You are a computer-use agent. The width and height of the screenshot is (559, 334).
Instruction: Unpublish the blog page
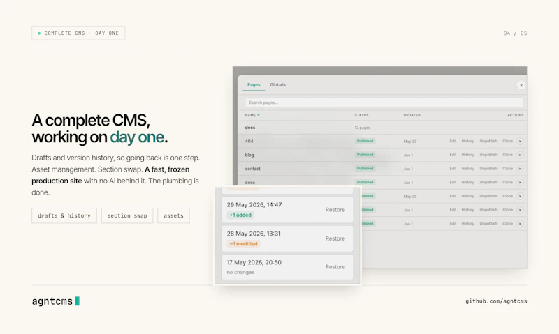tap(488, 155)
